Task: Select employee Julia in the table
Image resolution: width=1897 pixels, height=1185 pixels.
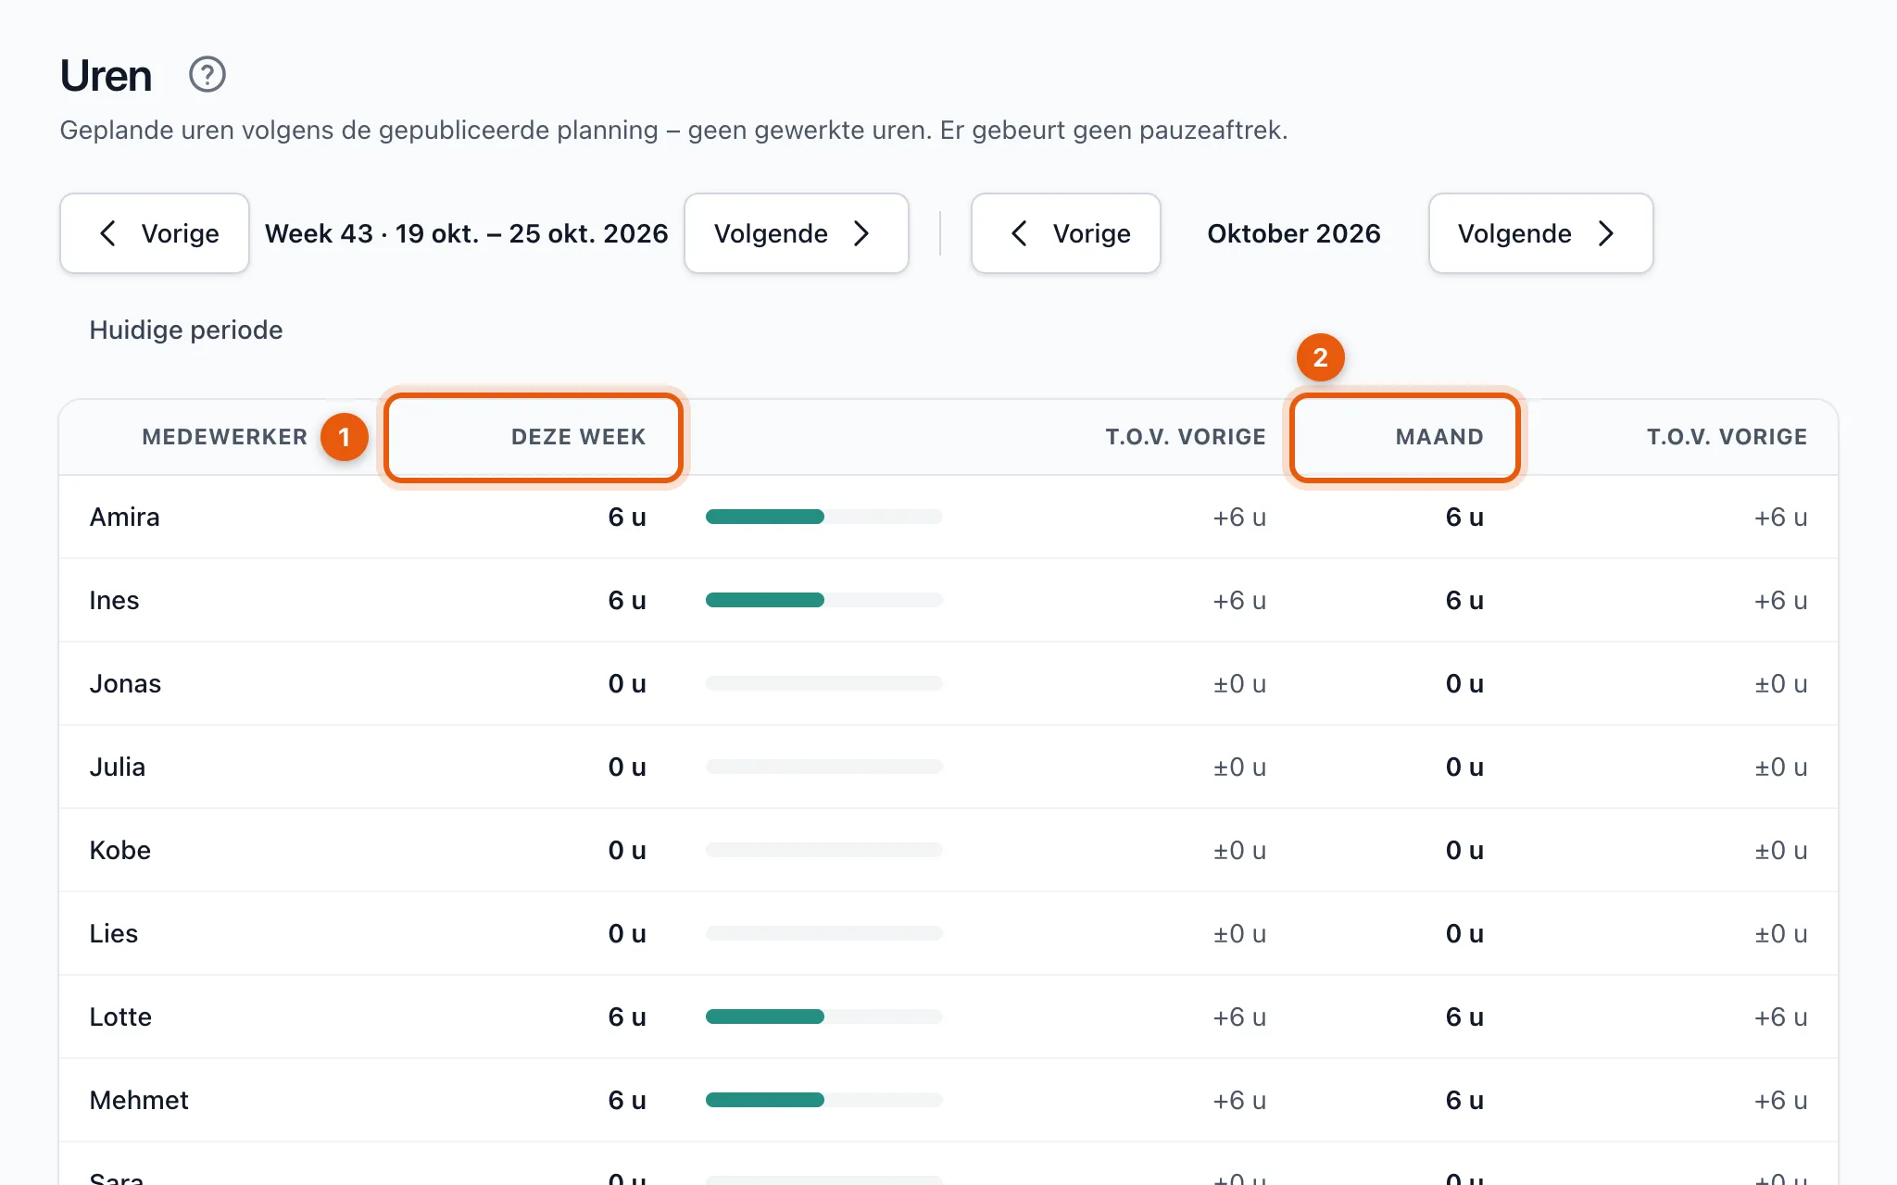Action: [x=118, y=767]
